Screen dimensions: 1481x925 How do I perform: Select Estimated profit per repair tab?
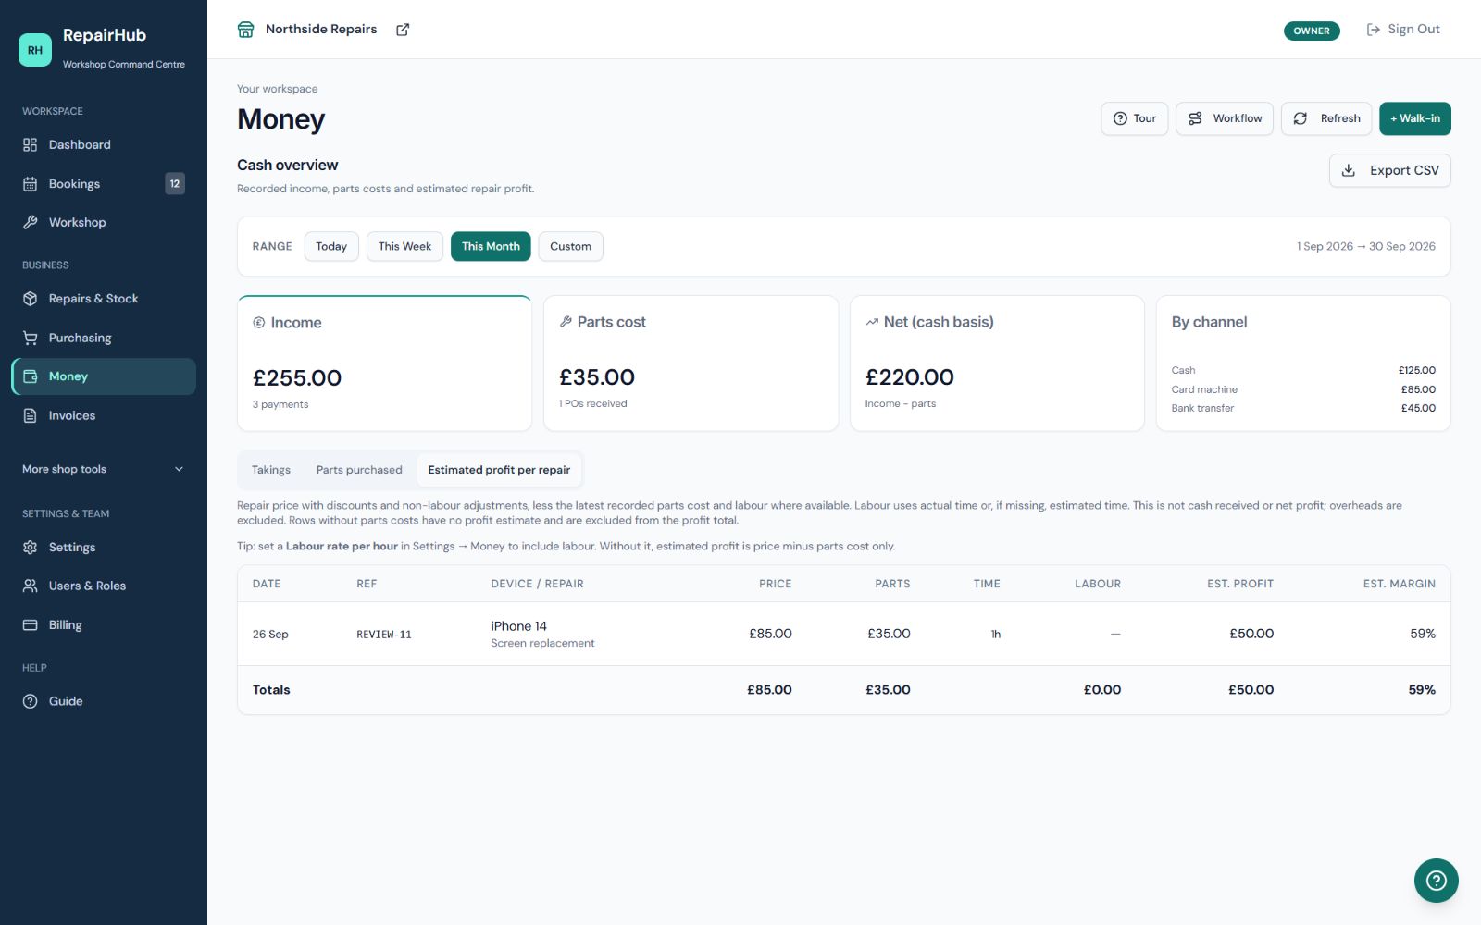pyautogui.click(x=499, y=470)
